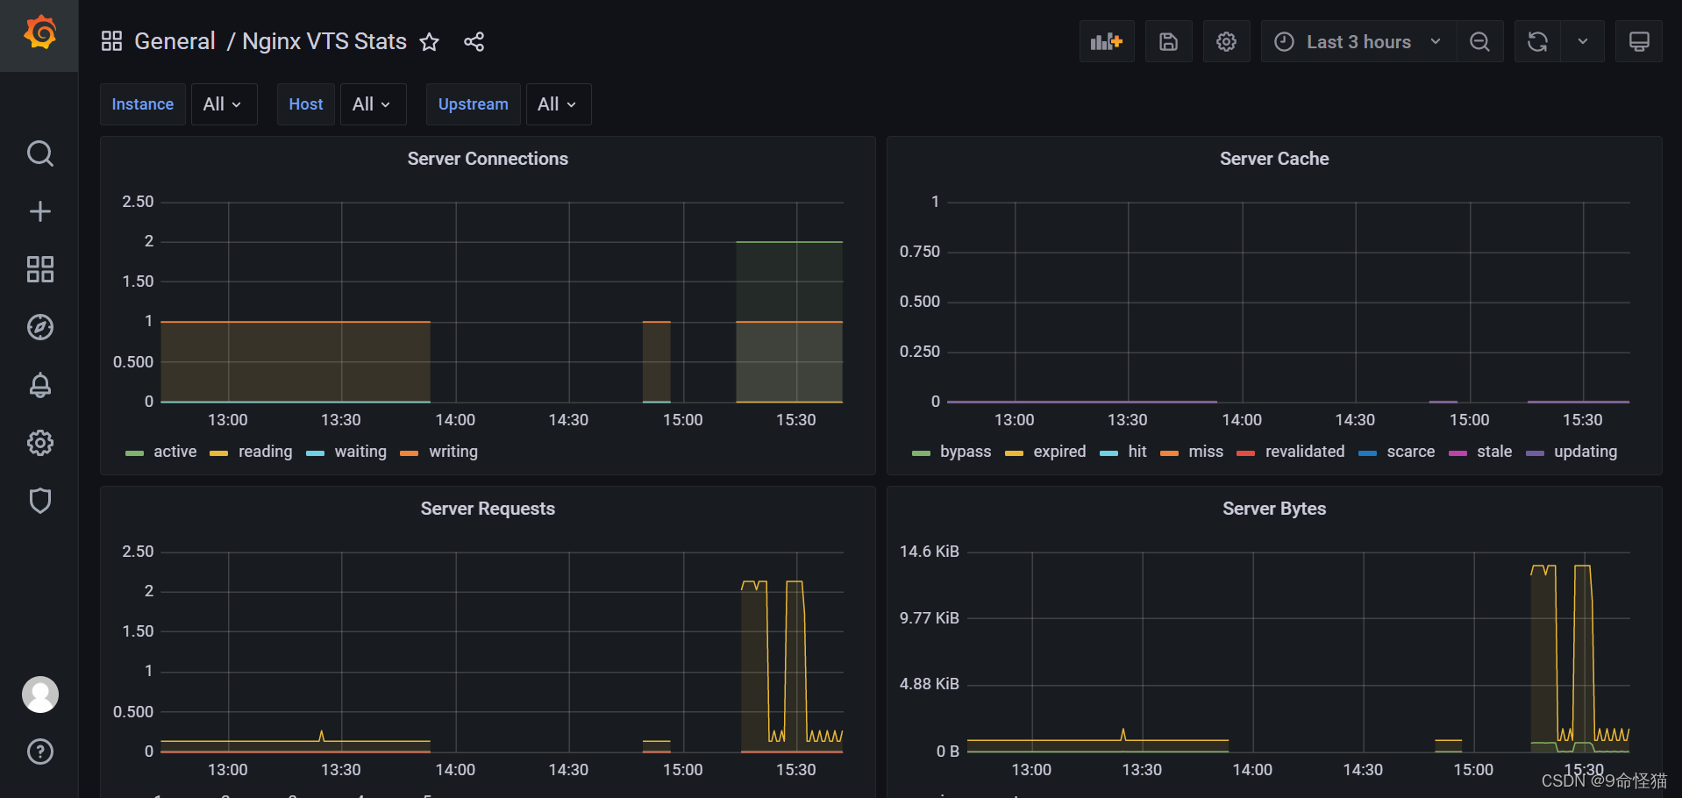Open the Host variable All dropdown

tap(373, 104)
